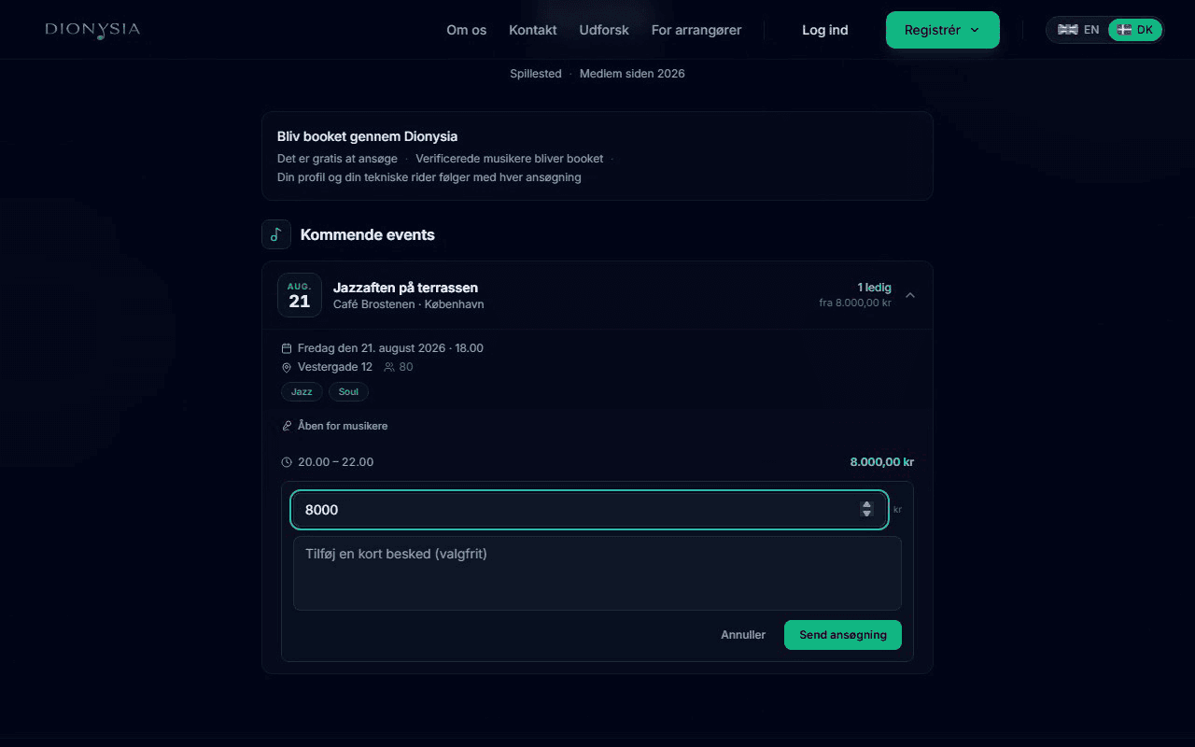This screenshot has height=747, width=1195.
Task: Click the calendar icon next to Fredag date
Action: 287,348
